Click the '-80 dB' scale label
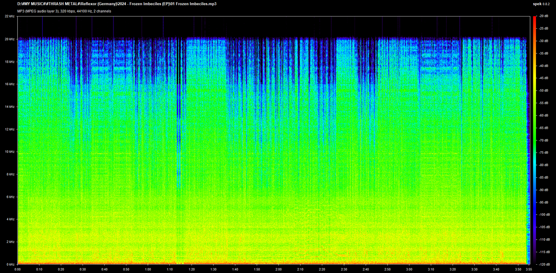This screenshot has height=273, width=556. tap(543, 165)
